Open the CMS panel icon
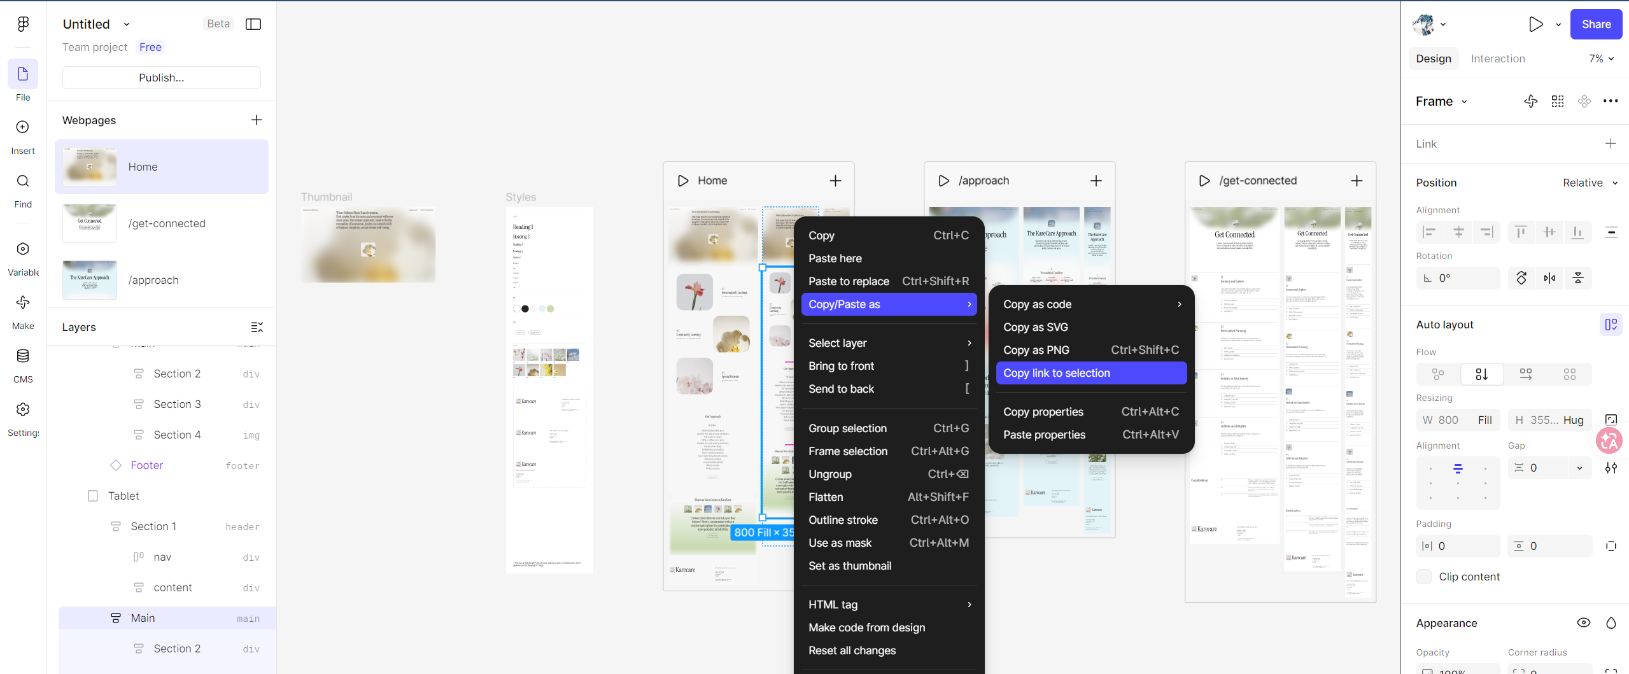This screenshot has width=1629, height=674. 22,356
